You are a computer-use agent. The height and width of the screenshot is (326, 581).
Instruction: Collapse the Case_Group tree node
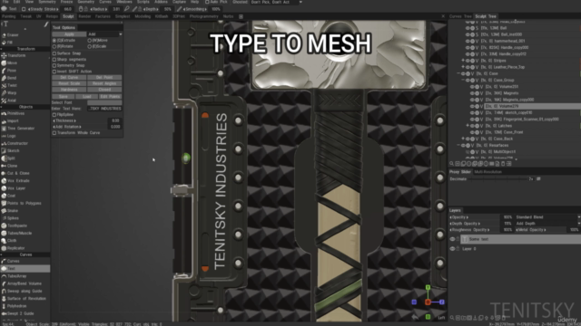click(463, 80)
